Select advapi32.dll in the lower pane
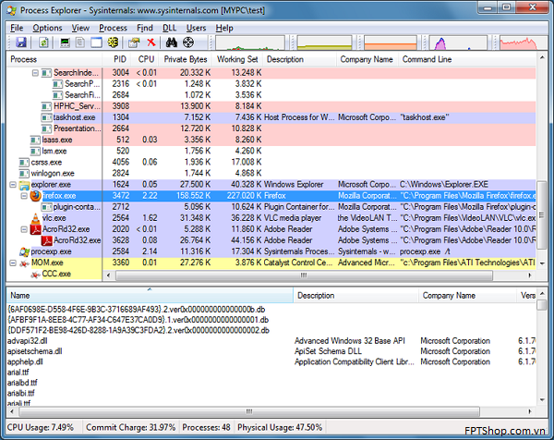This screenshot has height=440, width=554. coord(271,341)
